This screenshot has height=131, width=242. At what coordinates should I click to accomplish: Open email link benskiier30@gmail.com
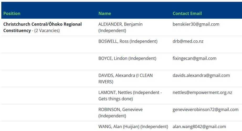coord(196,24)
